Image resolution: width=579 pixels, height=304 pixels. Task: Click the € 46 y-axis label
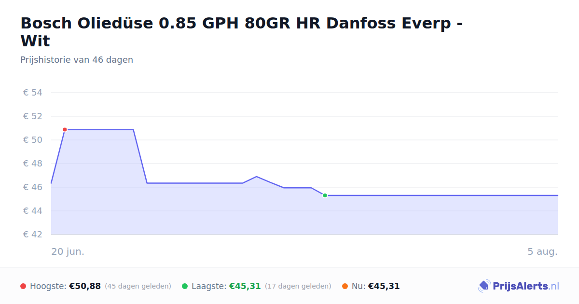click(x=33, y=187)
